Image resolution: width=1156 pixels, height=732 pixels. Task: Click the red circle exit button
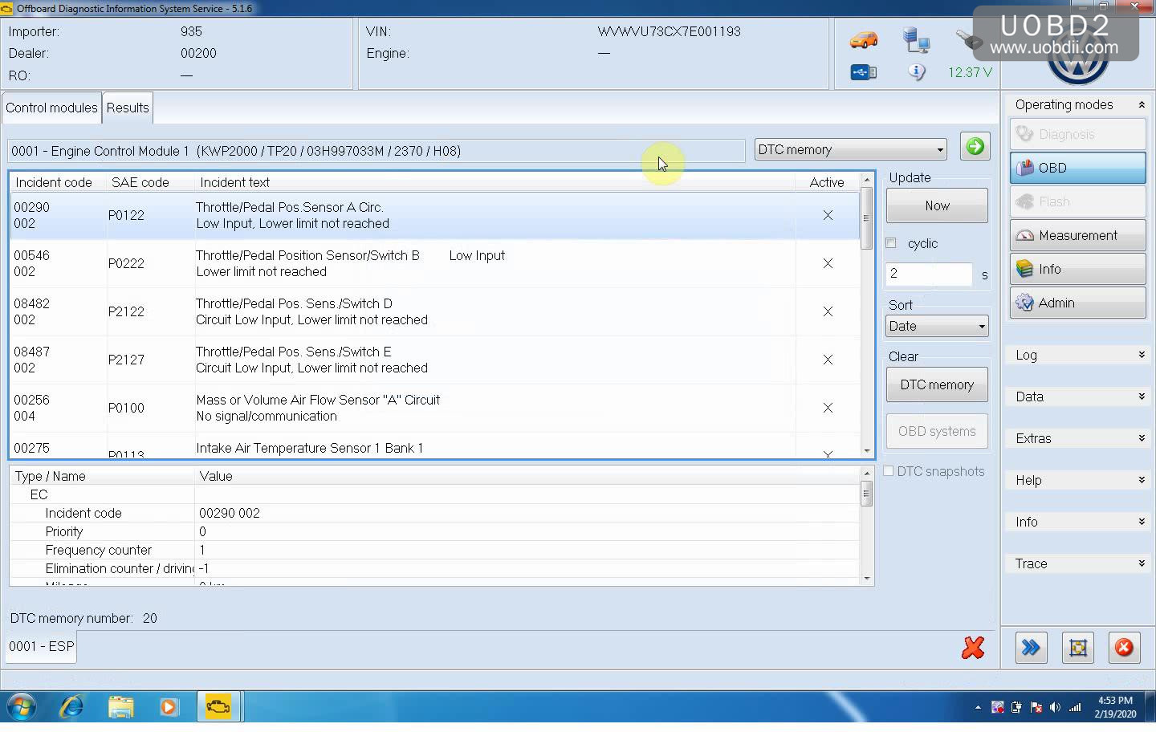1124,648
